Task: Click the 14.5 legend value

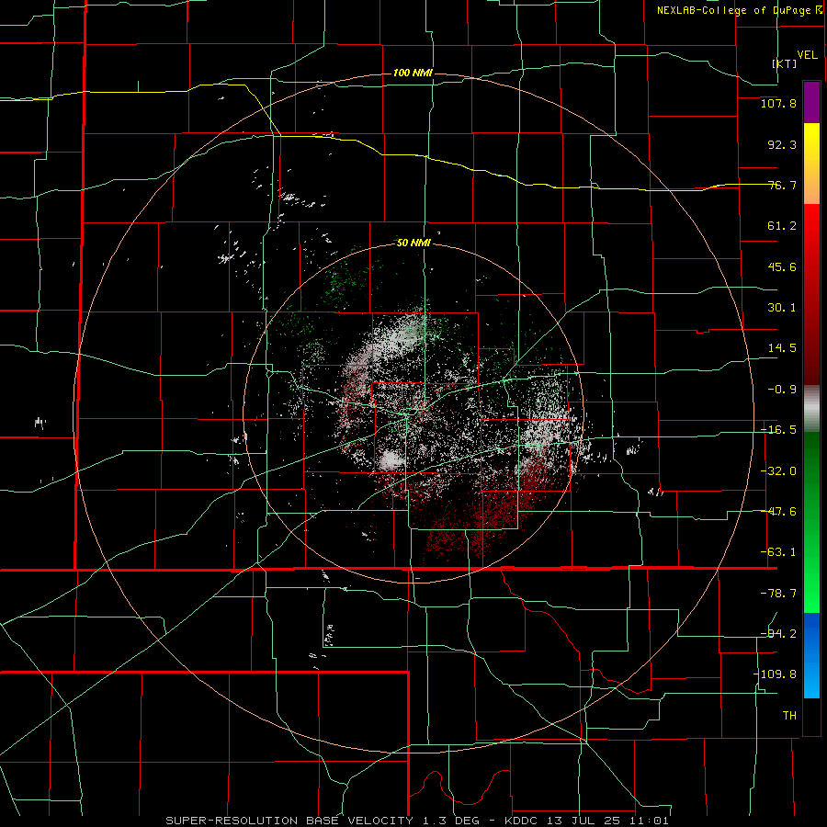Action: tap(782, 348)
